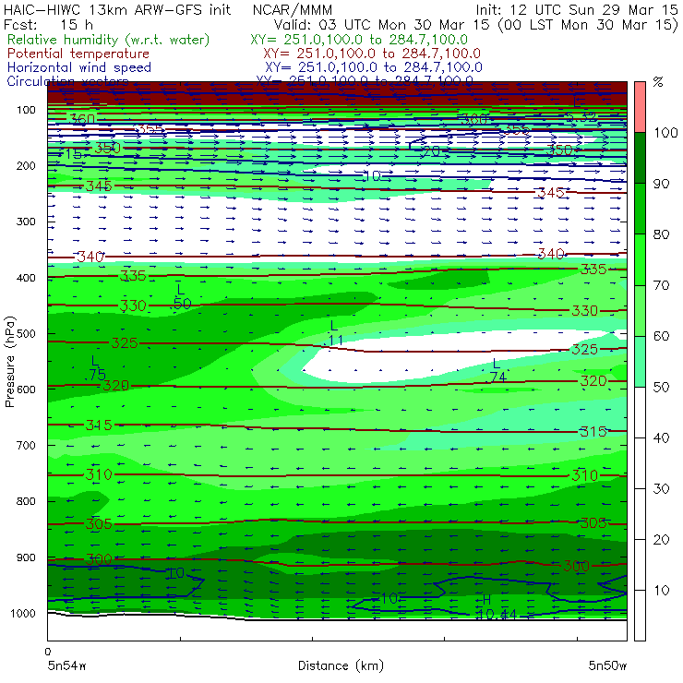Viewport: 683px width, 683px height.
Task: Click the '%' unit label above the color bar
Action: click(658, 82)
